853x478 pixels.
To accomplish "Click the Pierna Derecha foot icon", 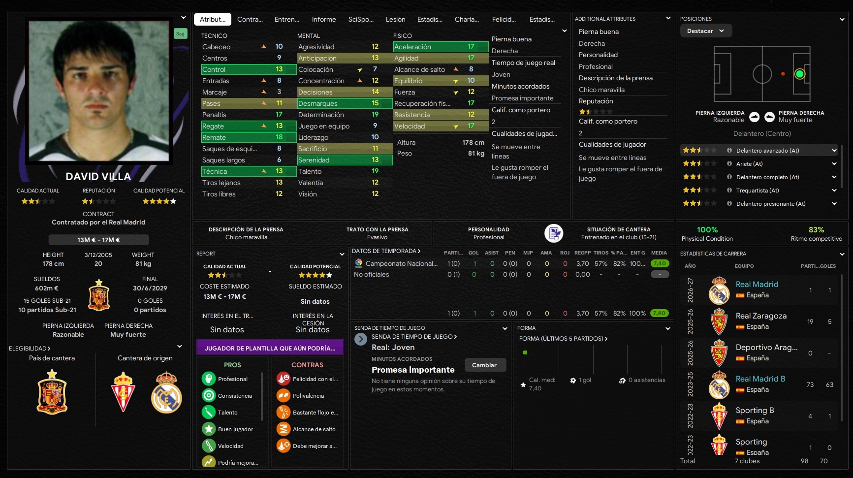I will pyautogui.click(x=769, y=117).
